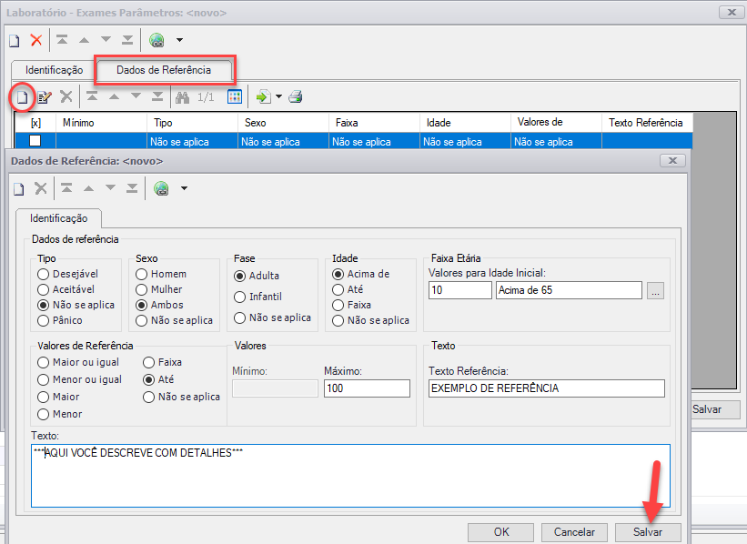
Task: Go to last record in Exames Parâmetros toolbar
Action: [127, 40]
